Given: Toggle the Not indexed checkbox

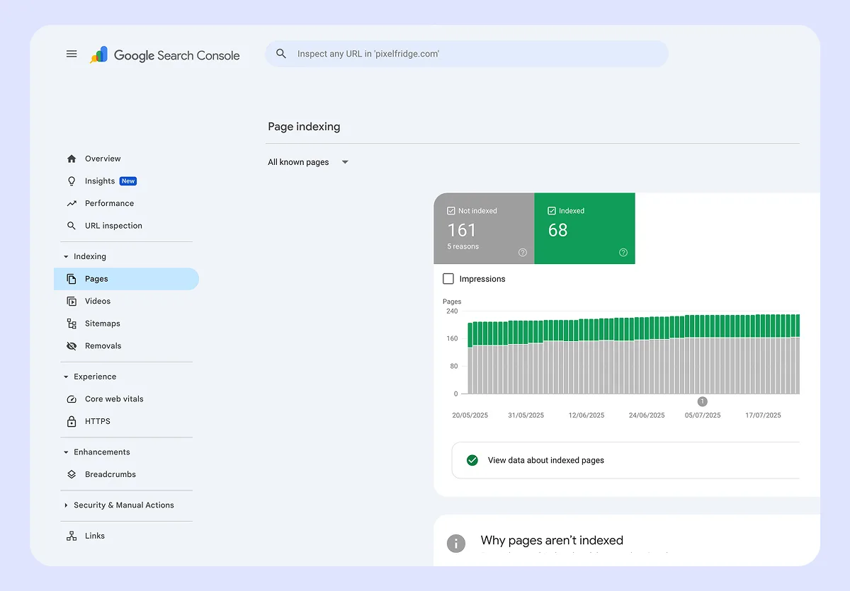Looking at the screenshot, I should [451, 211].
